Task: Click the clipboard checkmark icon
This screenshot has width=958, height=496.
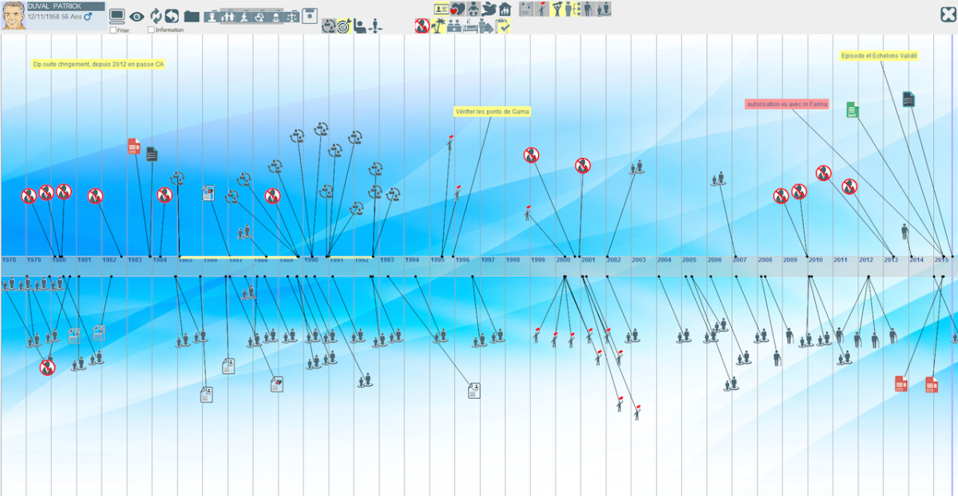Action: pyautogui.click(x=503, y=26)
